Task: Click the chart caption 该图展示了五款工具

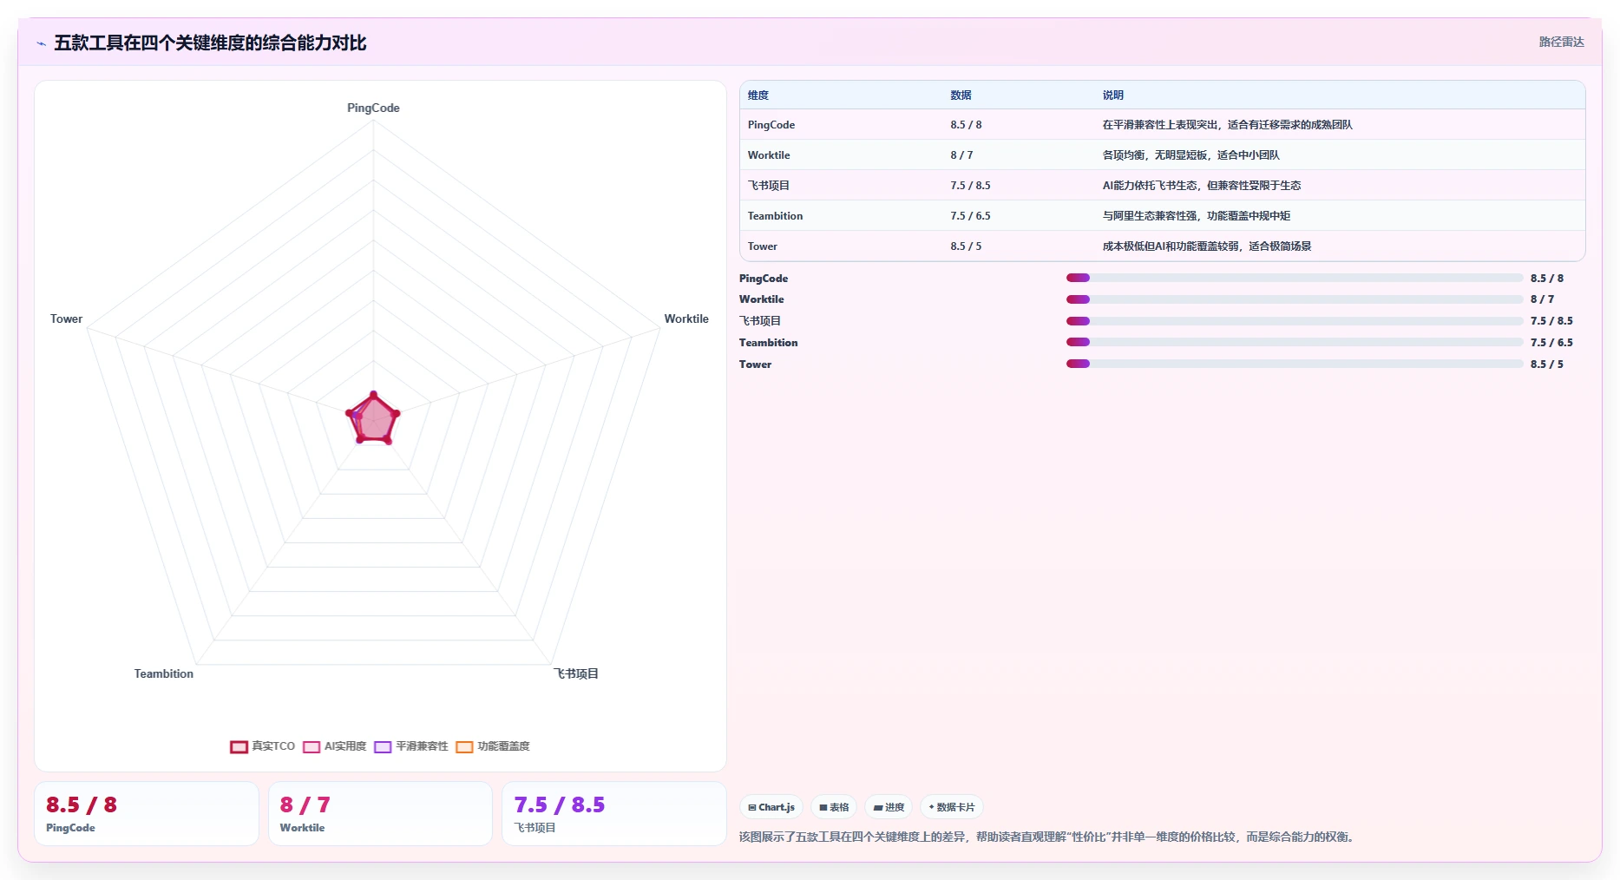Action: (1046, 837)
